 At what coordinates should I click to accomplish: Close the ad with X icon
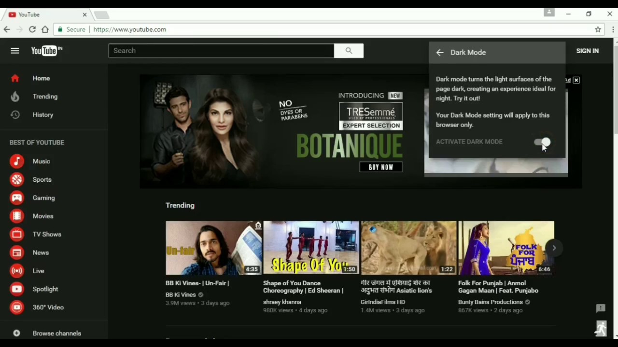(576, 80)
